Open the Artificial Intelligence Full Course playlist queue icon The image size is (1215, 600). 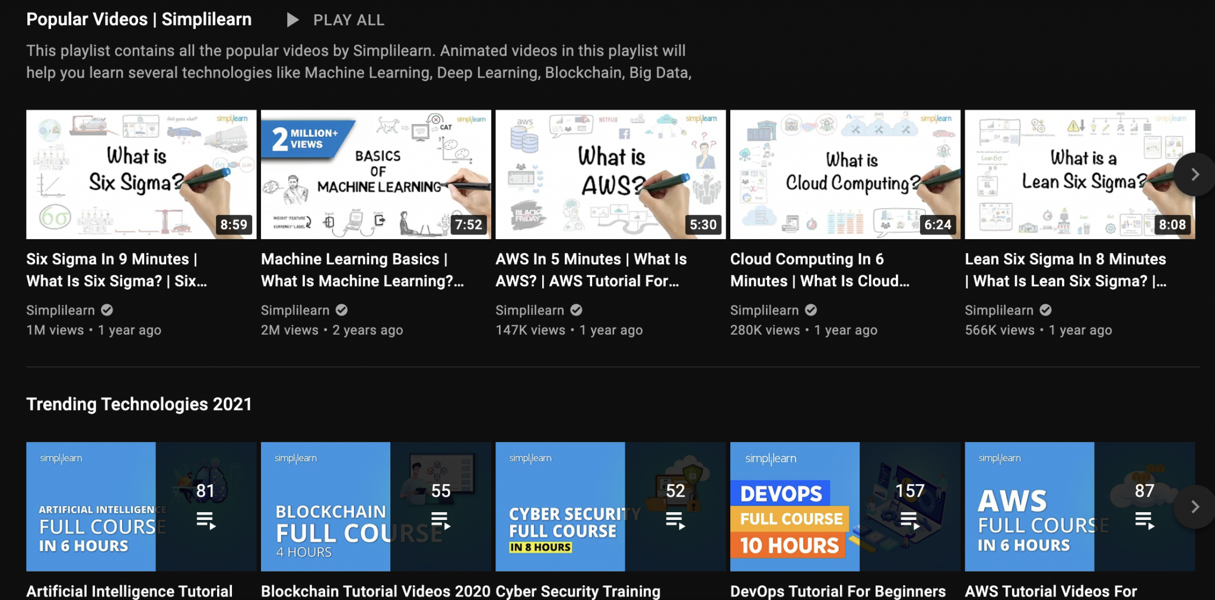click(x=206, y=521)
